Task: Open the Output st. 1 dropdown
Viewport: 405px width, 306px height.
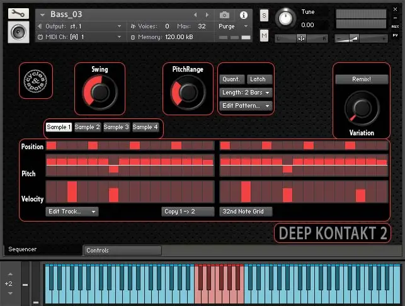Action: [119, 26]
